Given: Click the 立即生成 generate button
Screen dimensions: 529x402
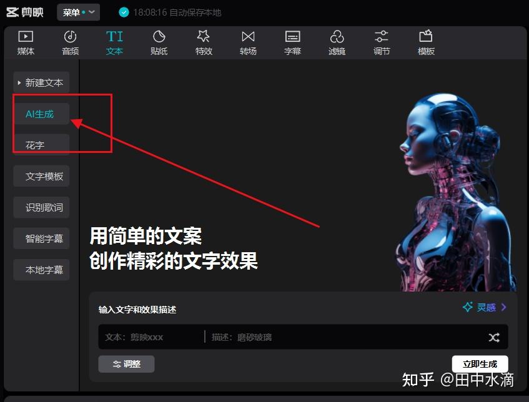Looking at the screenshot, I should (x=480, y=364).
